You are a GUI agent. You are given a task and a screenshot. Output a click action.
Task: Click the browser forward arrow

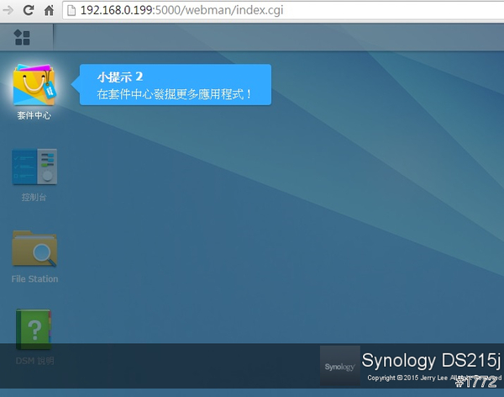click(8, 11)
